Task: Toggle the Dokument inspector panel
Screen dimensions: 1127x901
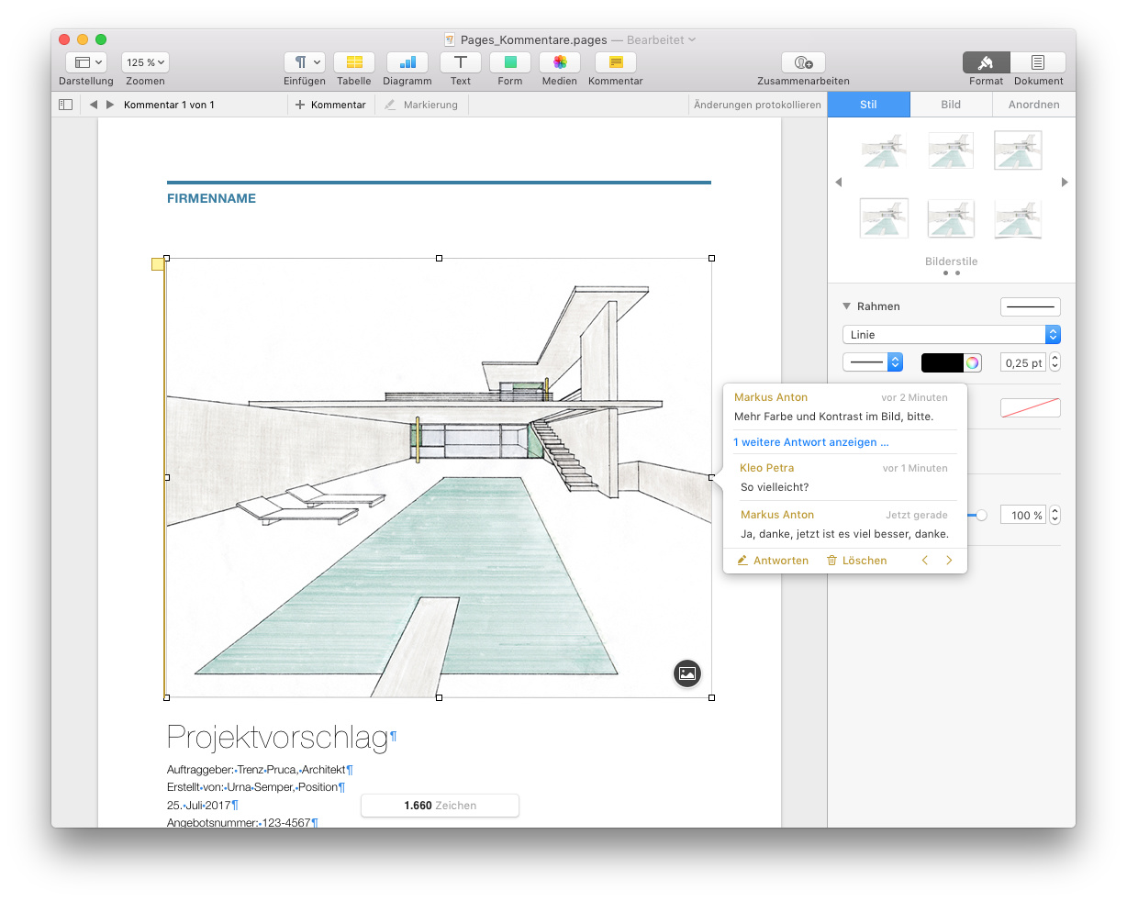Action: click(x=1038, y=62)
